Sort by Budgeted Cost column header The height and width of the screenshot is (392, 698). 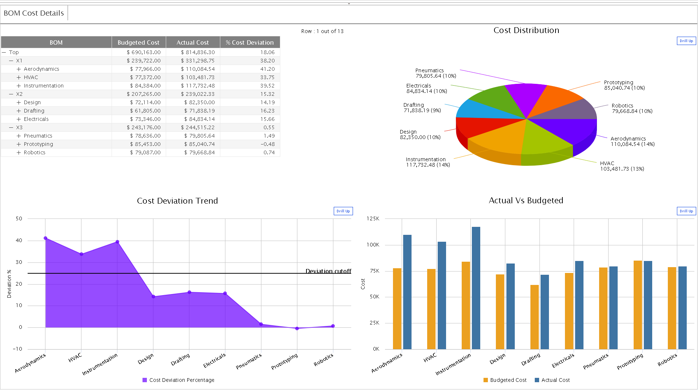(x=139, y=42)
